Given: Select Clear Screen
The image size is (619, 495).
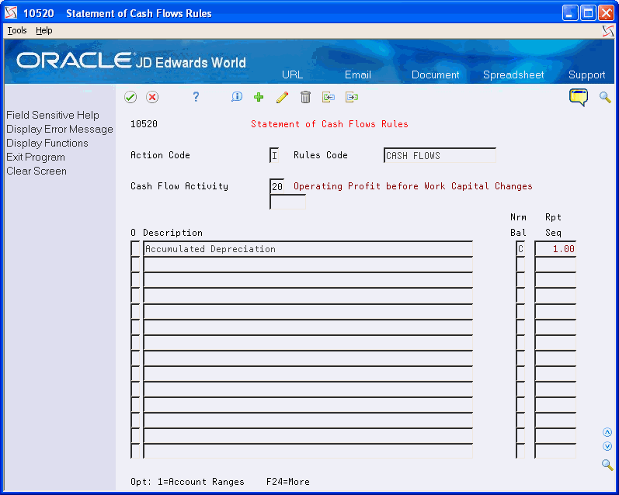Looking at the screenshot, I should tap(37, 171).
